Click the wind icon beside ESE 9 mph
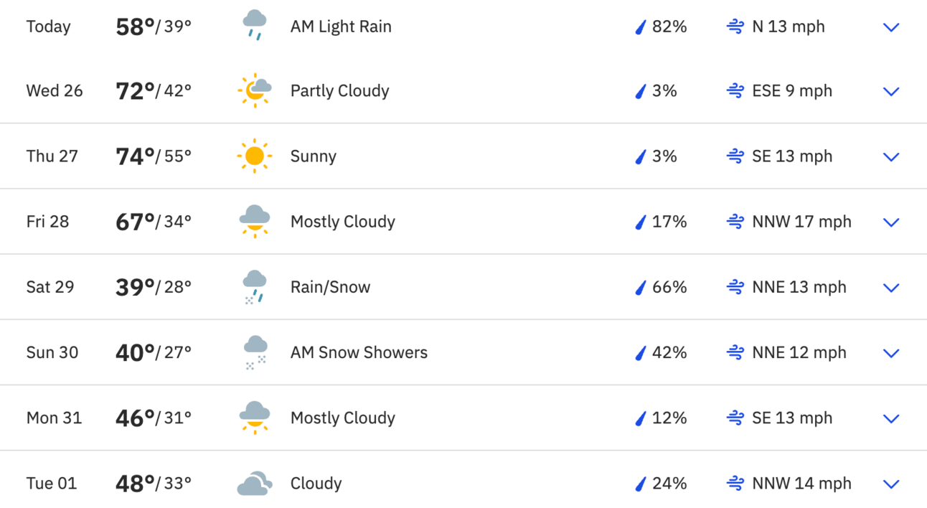This screenshot has width=927, height=508. click(735, 91)
